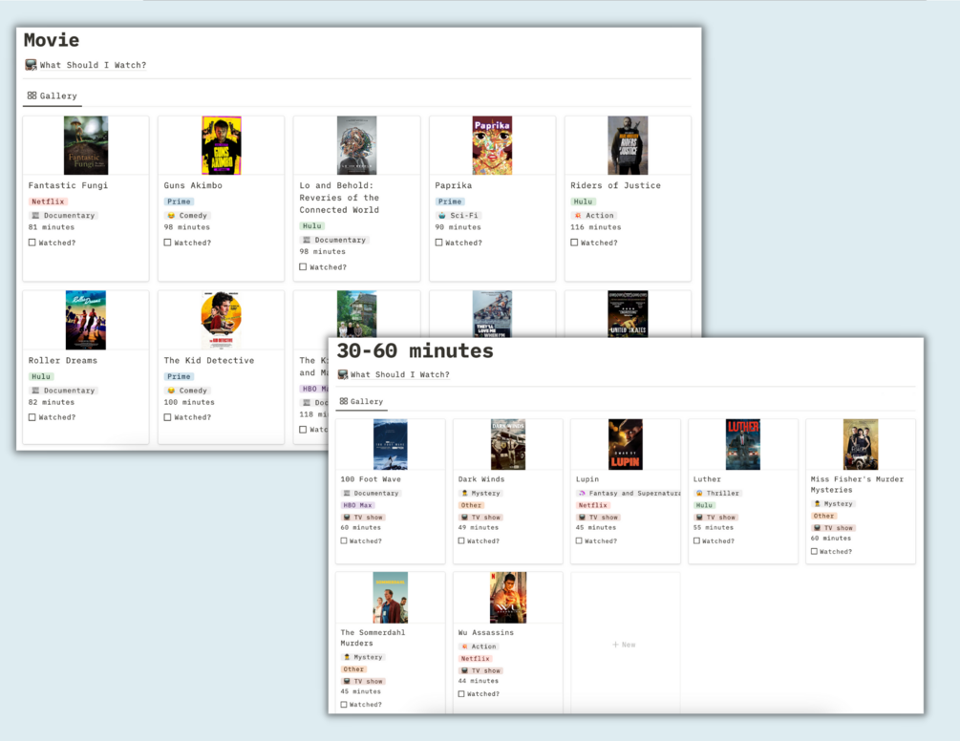The width and height of the screenshot is (960, 741).
Task: Click the TV show tag on The Sommerdahl Murders
Action: coord(363,681)
